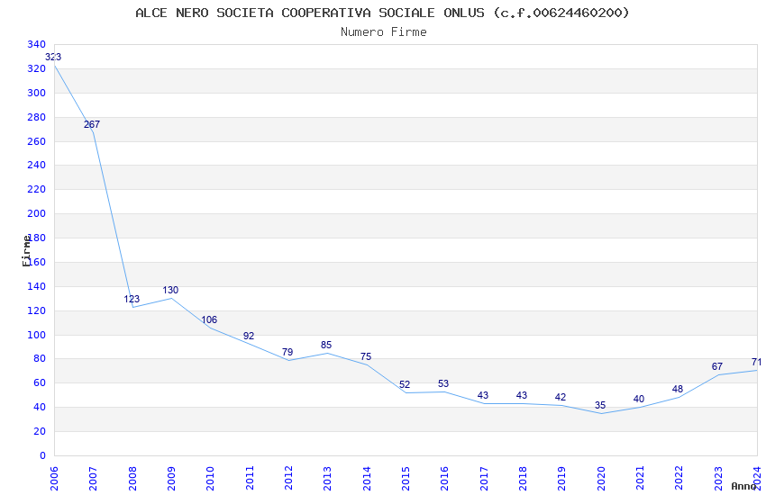Image resolution: width=766 pixels, height=495 pixels.
Task: Click the 323 data label for 2006
Action: pos(53,57)
